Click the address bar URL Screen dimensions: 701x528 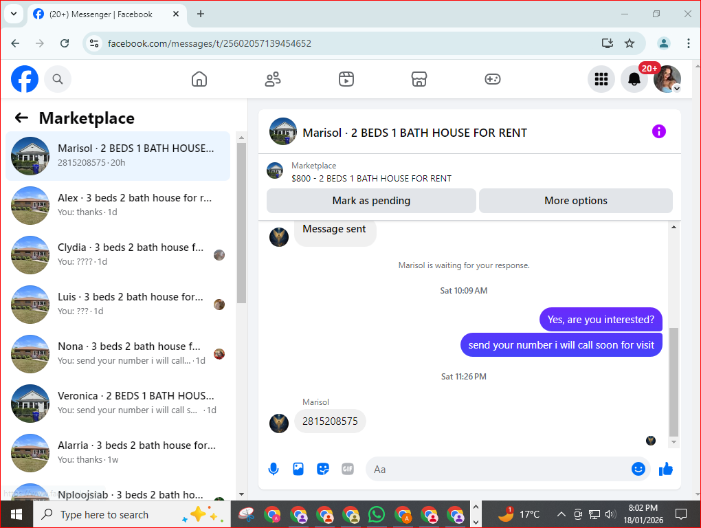tap(209, 43)
